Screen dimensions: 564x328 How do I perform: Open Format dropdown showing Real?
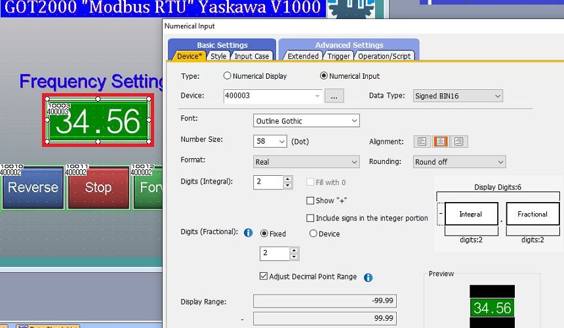pyautogui.click(x=306, y=162)
